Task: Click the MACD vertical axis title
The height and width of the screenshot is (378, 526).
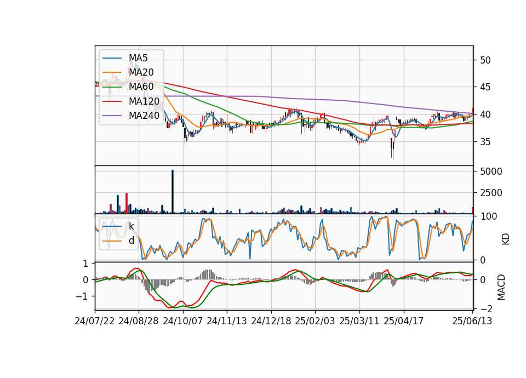Action: point(501,287)
